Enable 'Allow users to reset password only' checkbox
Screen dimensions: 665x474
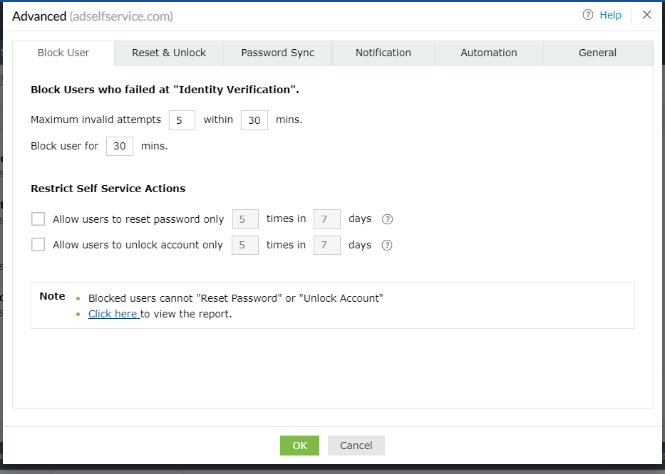38,219
